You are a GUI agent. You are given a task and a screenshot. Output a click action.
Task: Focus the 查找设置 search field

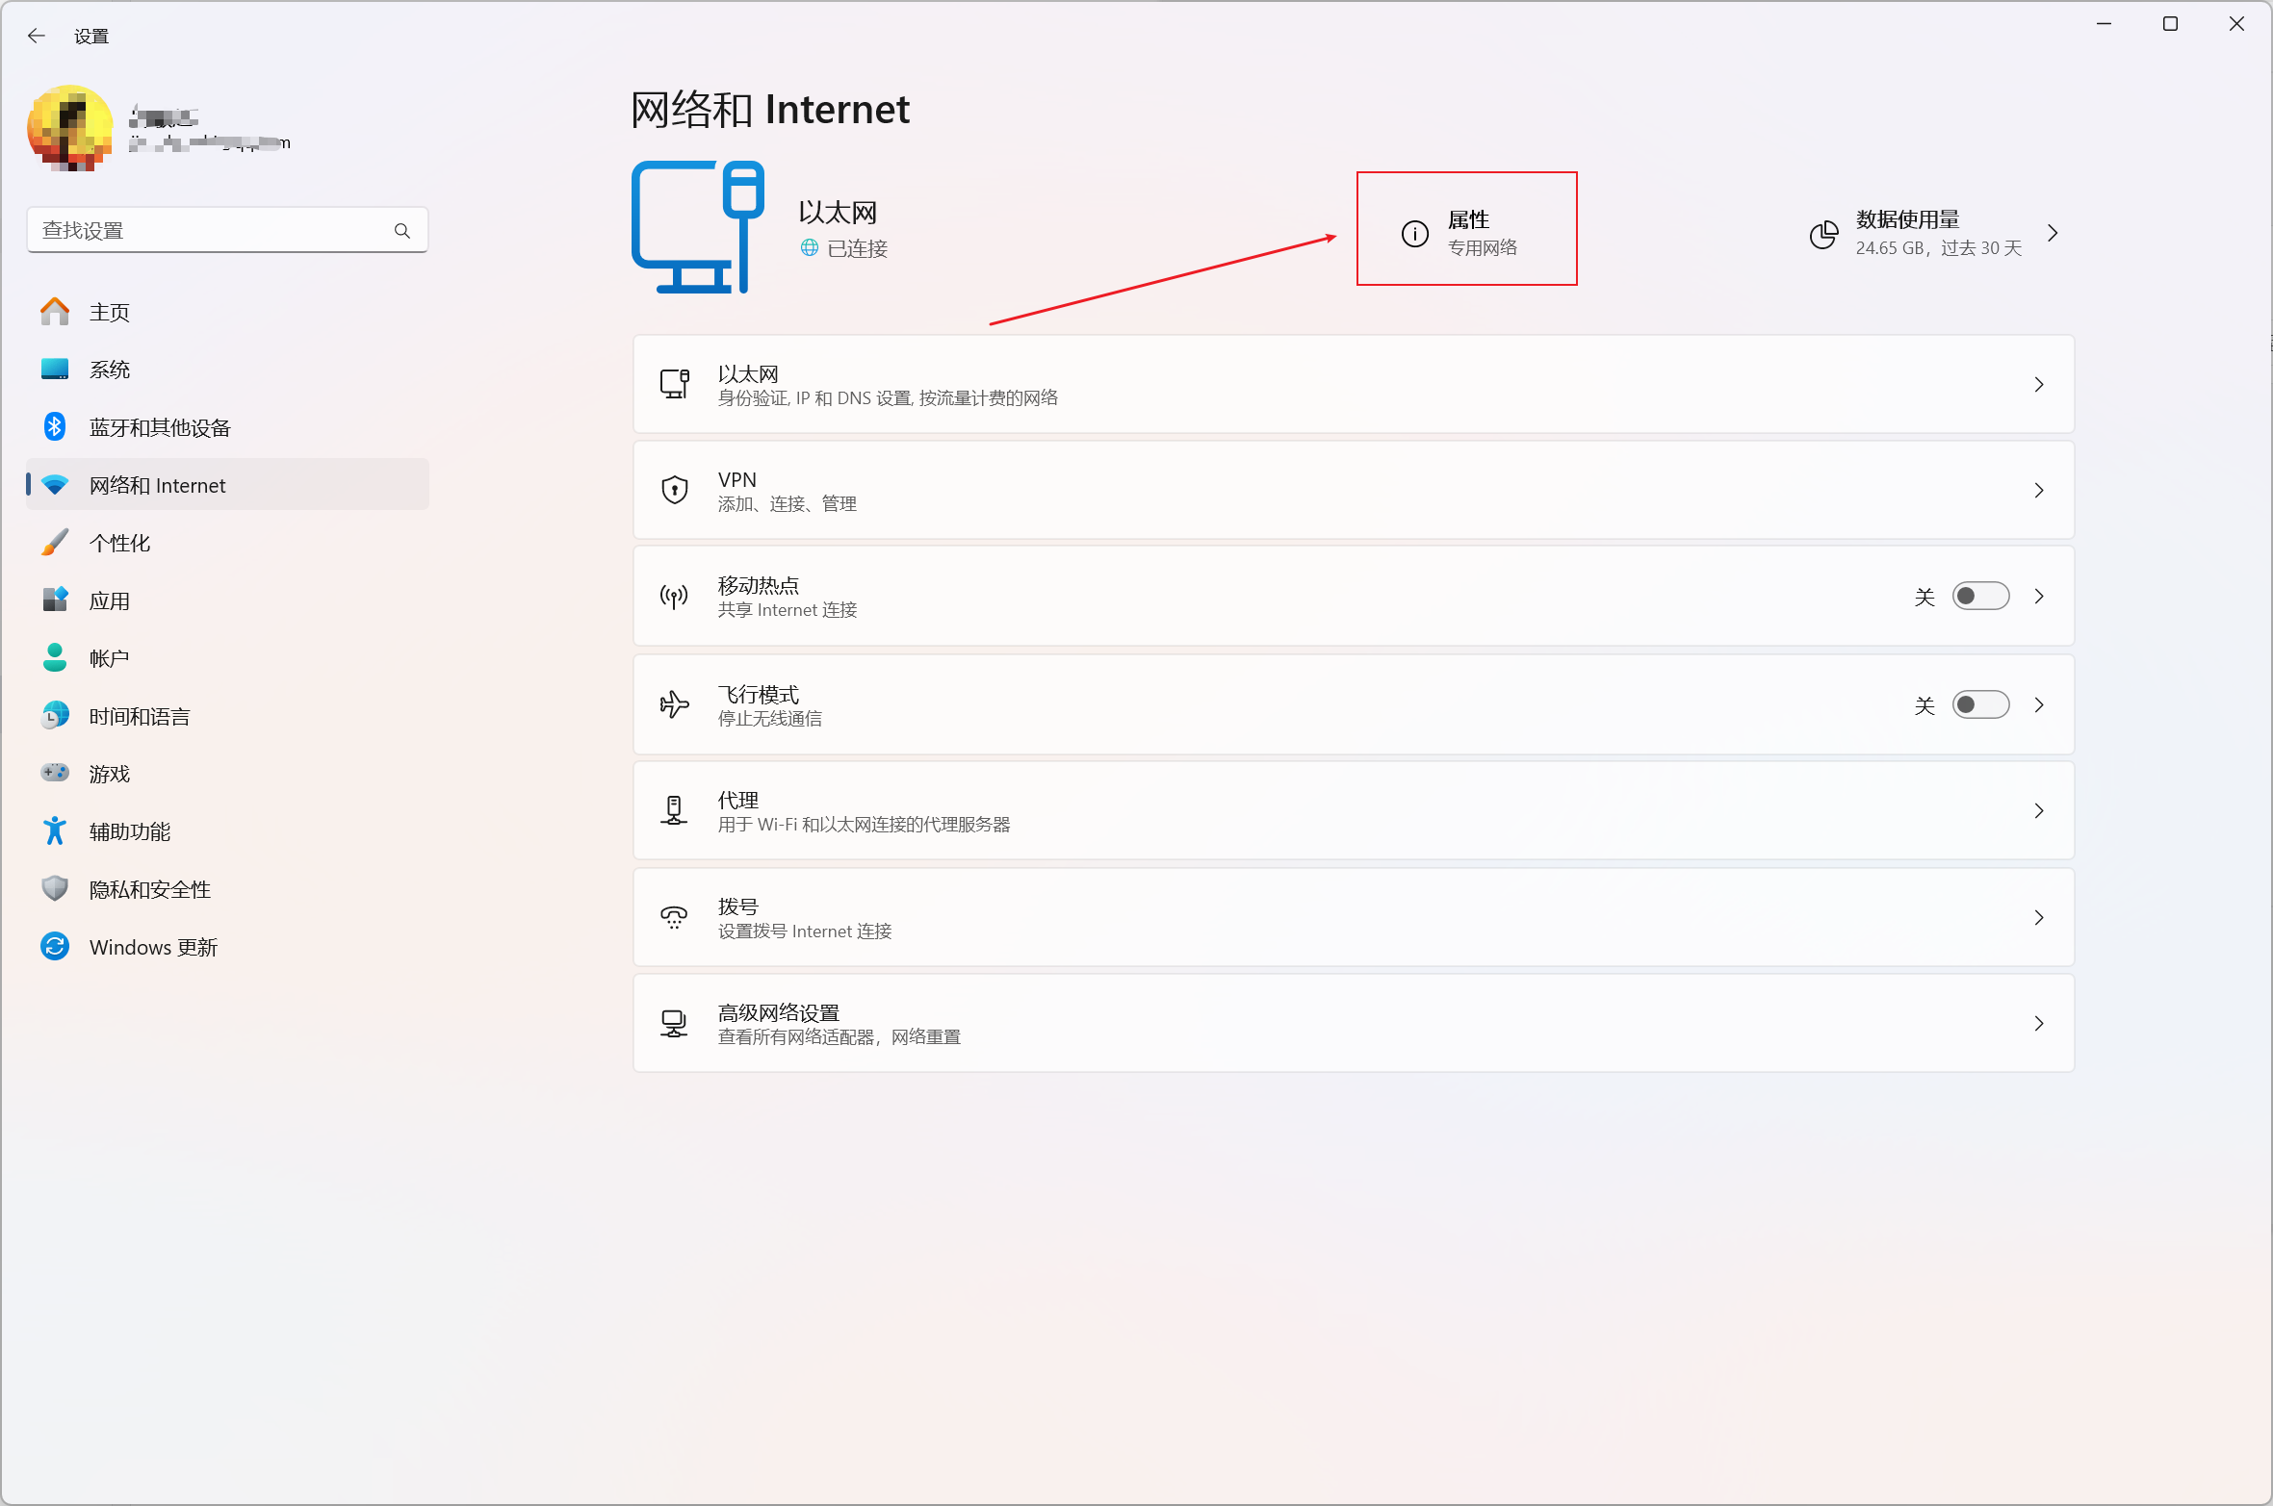coord(227,231)
